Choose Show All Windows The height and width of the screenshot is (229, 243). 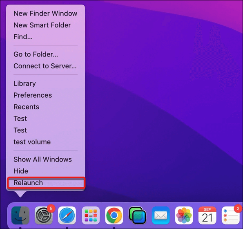[x=46, y=159]
